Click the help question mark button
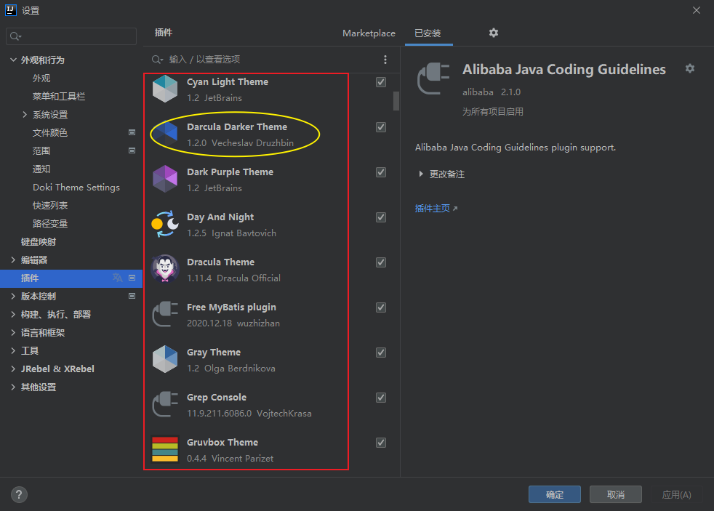Image resolution: width=714 pixels, height=511 pixels. [x=19, y=494]
